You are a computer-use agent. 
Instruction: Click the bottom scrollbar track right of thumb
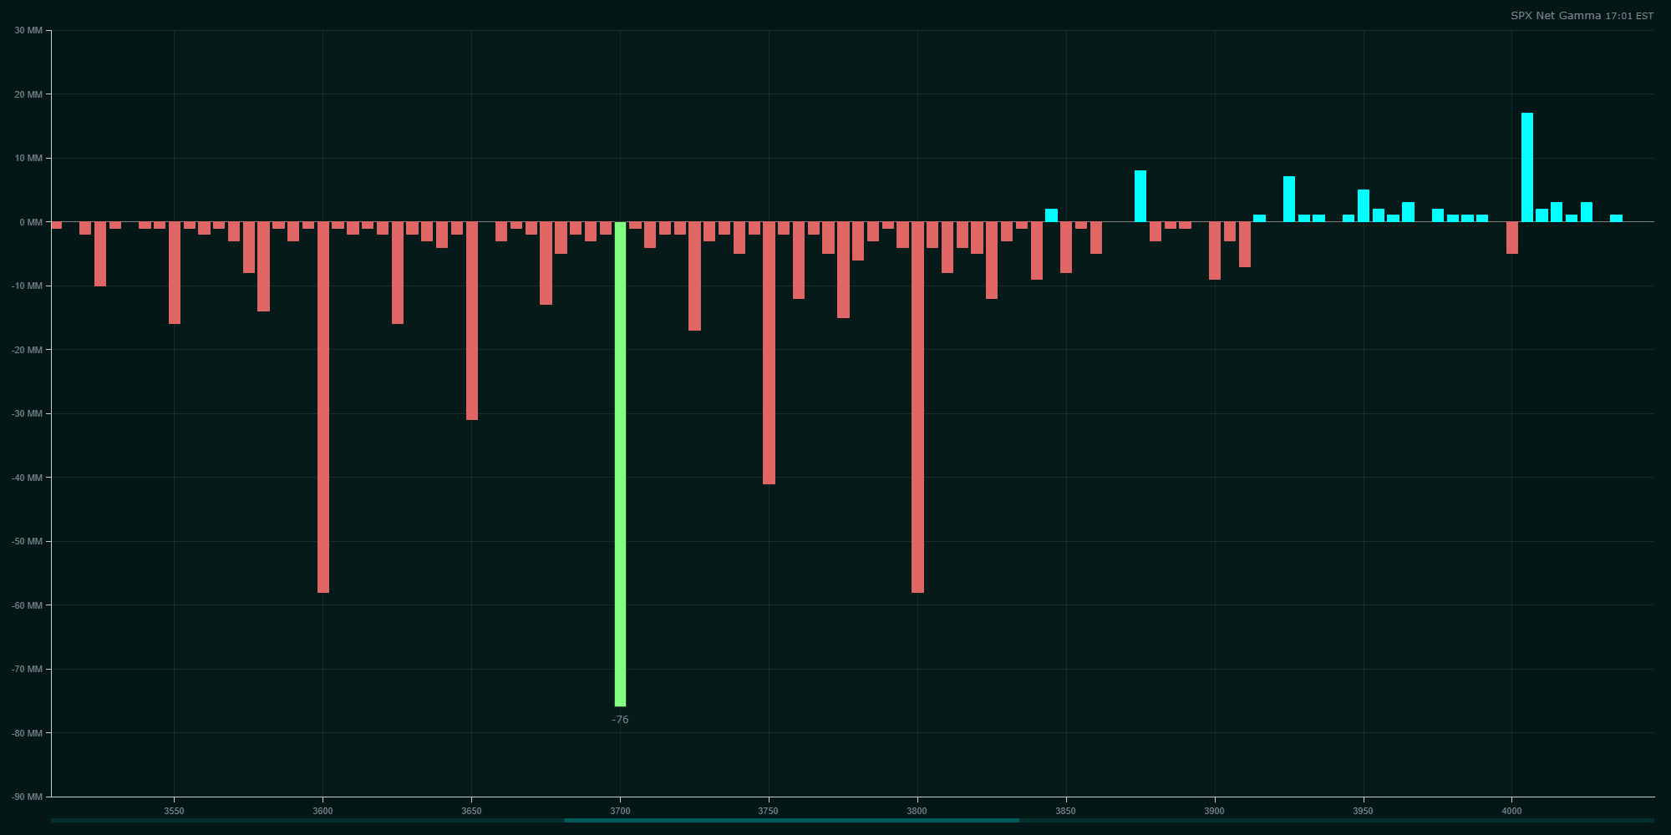tap(1337, 820)
